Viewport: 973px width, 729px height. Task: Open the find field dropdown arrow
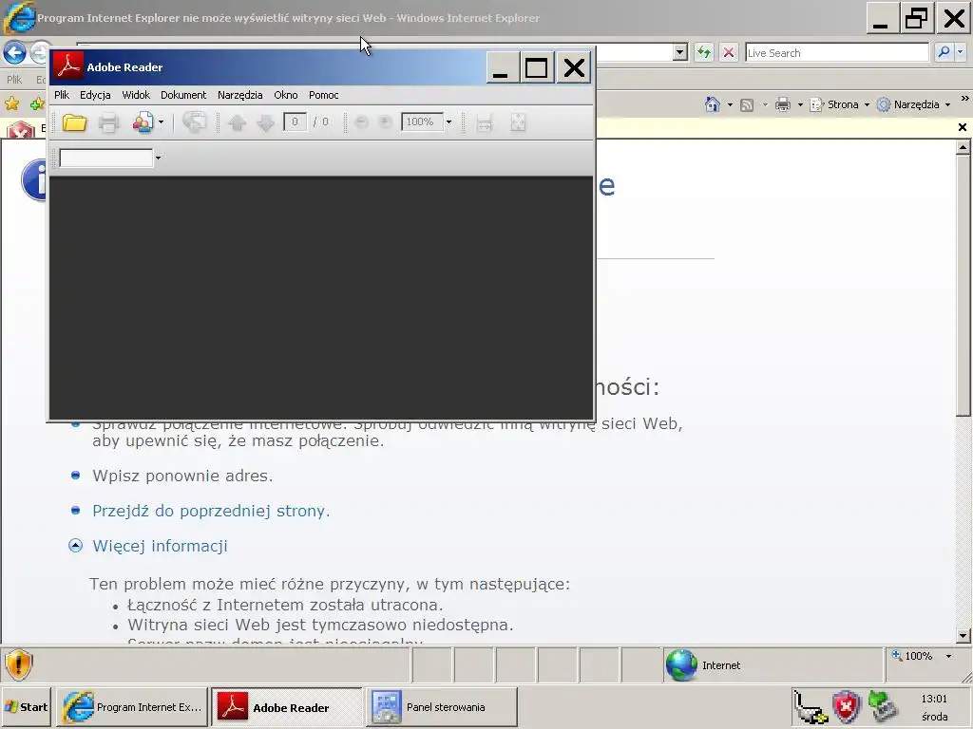point(159,158)
